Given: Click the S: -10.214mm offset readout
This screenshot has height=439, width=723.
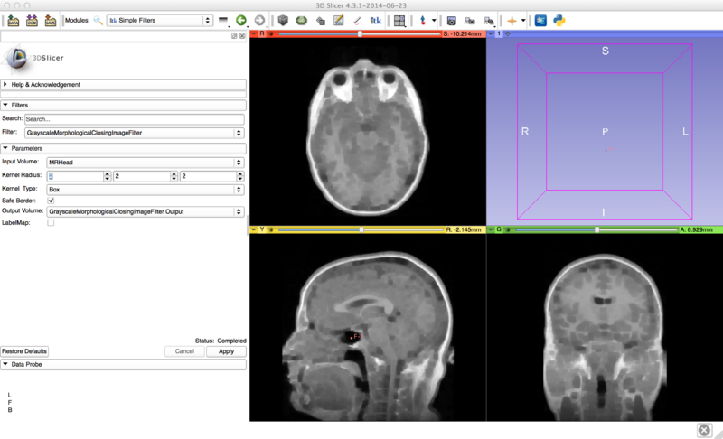Looking at the screenshot, I should [x=463, y=33].
